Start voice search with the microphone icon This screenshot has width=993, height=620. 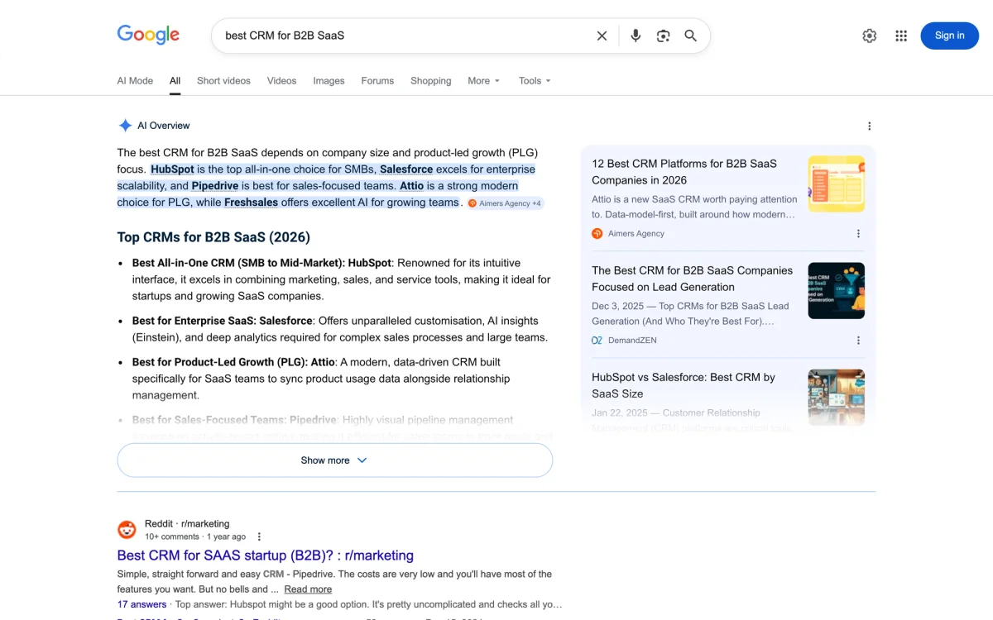point(636,36)
